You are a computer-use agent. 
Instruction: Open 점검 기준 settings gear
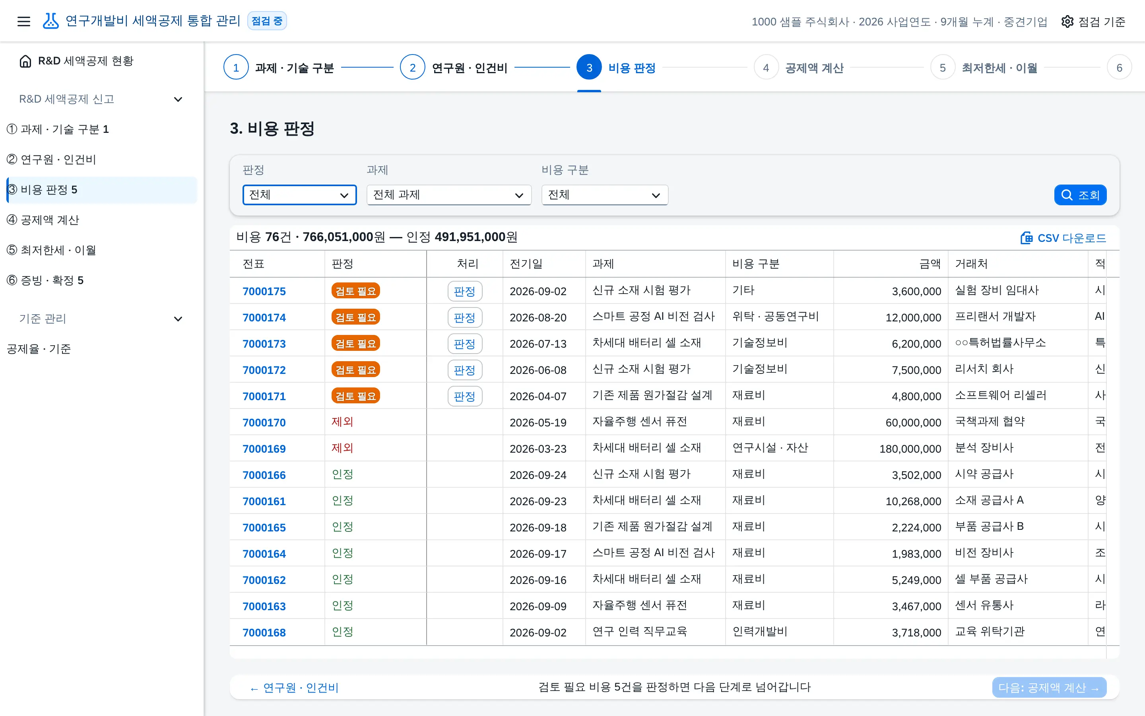[1067, 22]
